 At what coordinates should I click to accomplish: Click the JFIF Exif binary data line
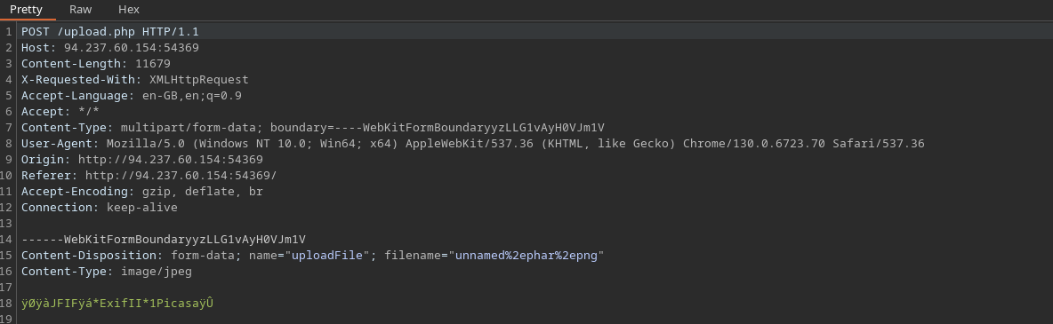coord(117,304)
